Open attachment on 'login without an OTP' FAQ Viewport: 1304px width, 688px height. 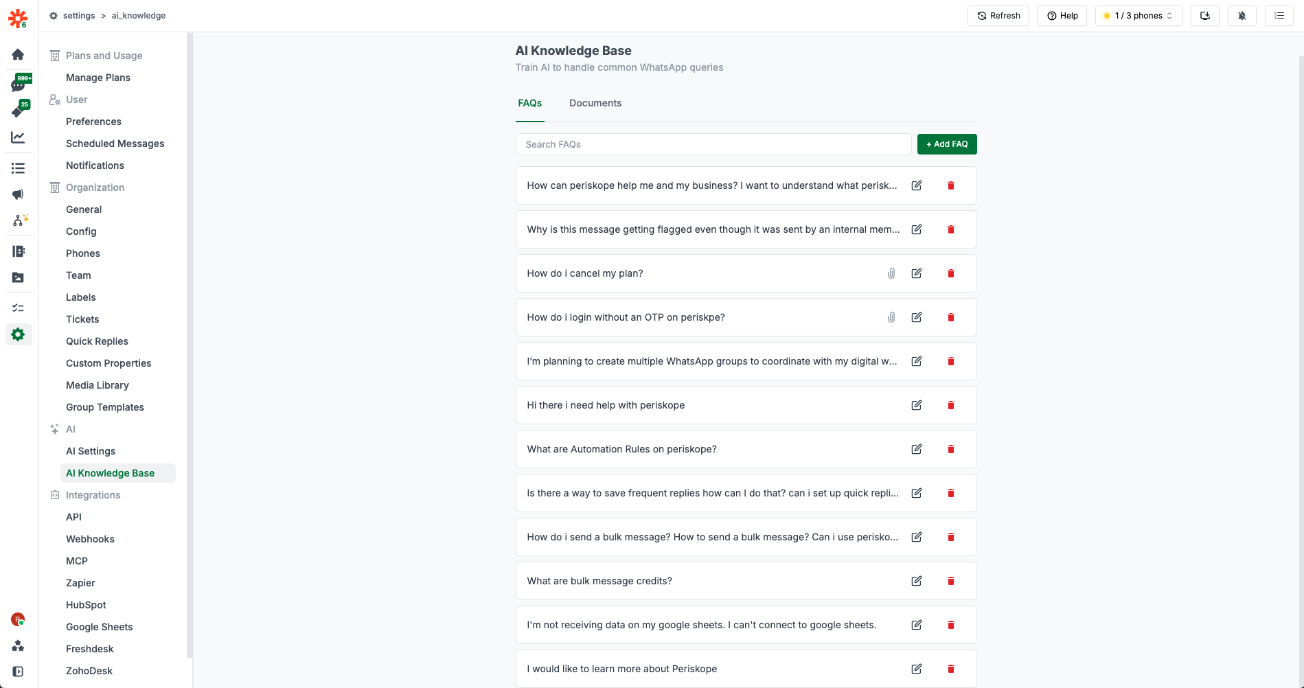891,317
